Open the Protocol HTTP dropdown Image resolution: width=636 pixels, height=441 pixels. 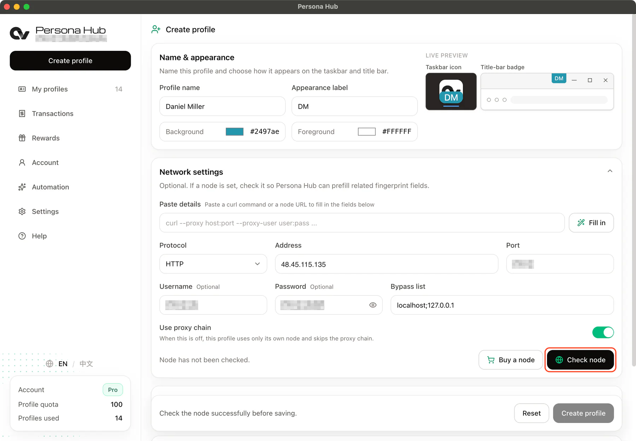(213, 264)
